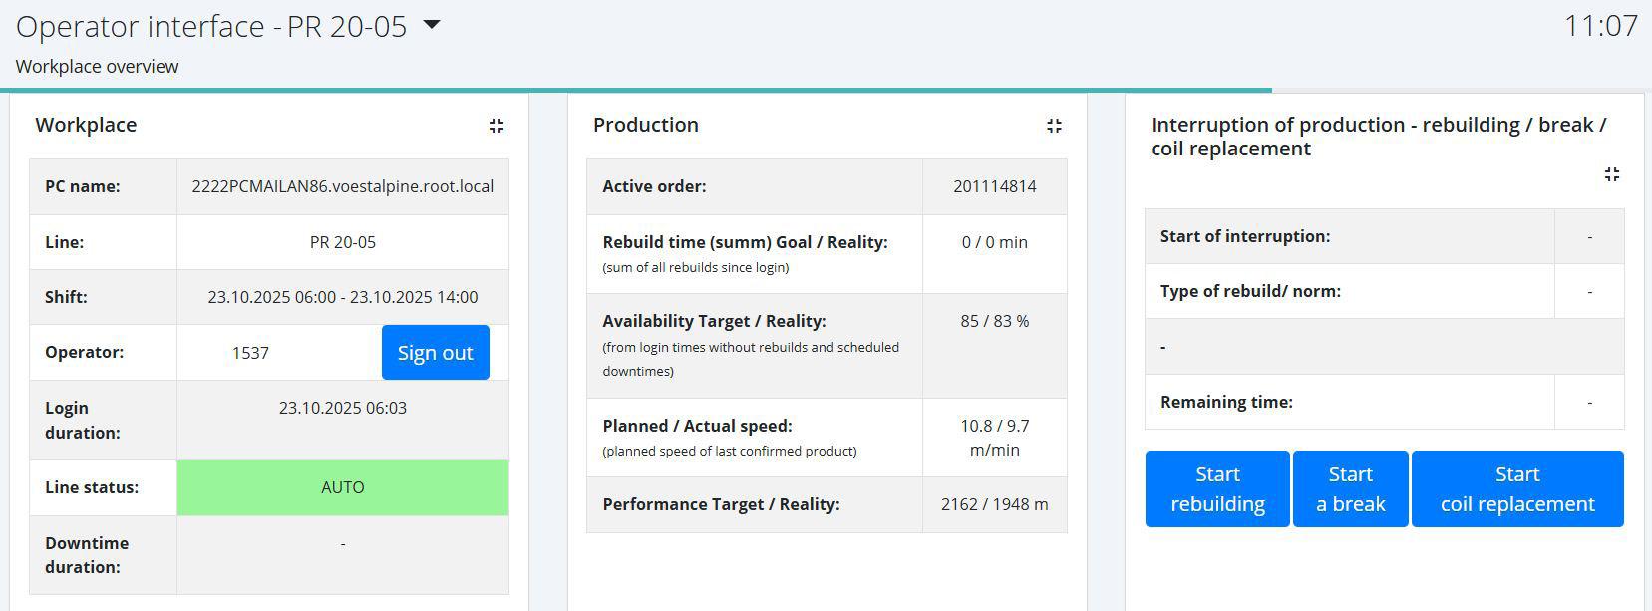This screenshot has height=611, width=1652.
Task: Click the green AUTO line status
Action: [x=342, y=487]
